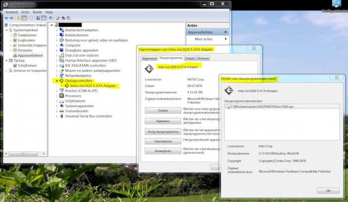Click the Verwijderen button
348x202 pixels.
[163, 151]
